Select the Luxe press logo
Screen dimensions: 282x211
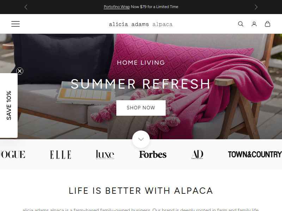tap(105, 154)
